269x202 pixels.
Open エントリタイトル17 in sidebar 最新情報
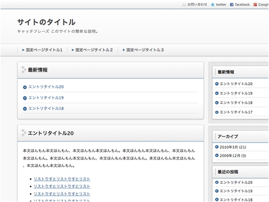(x=236, y=112)
